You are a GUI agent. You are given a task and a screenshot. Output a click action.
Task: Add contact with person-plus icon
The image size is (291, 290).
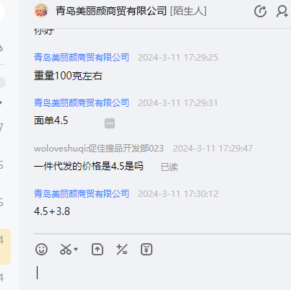point(282,12)
